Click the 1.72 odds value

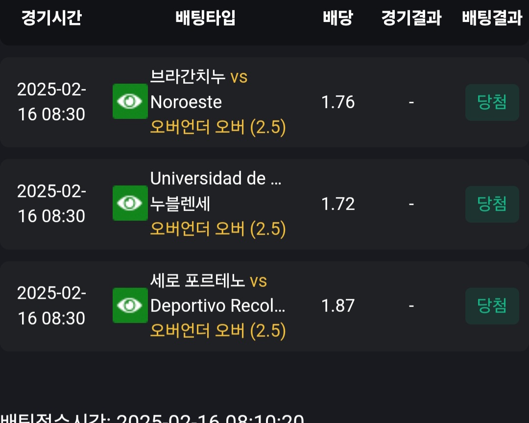(x=338, y=204)
